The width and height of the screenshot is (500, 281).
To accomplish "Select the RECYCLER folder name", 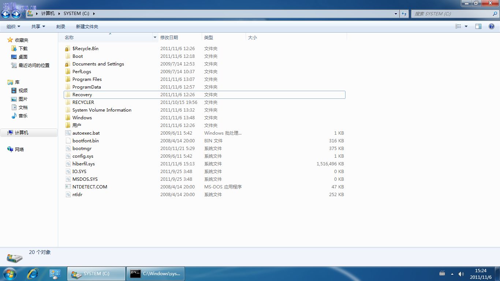I will [x=83, y=102].
